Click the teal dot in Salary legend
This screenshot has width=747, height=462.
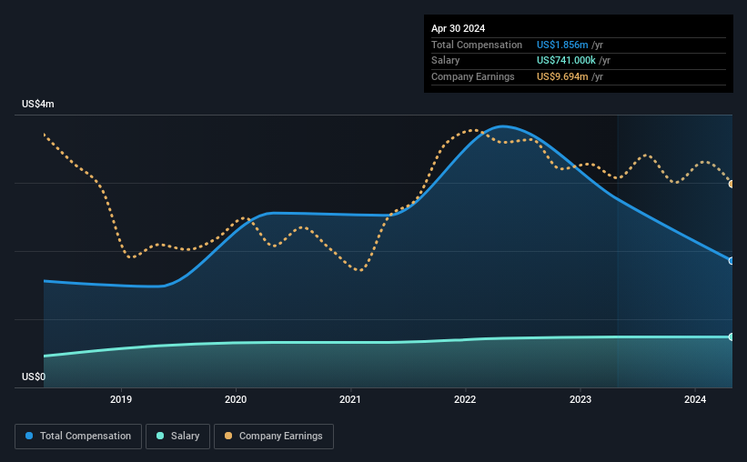160,436
